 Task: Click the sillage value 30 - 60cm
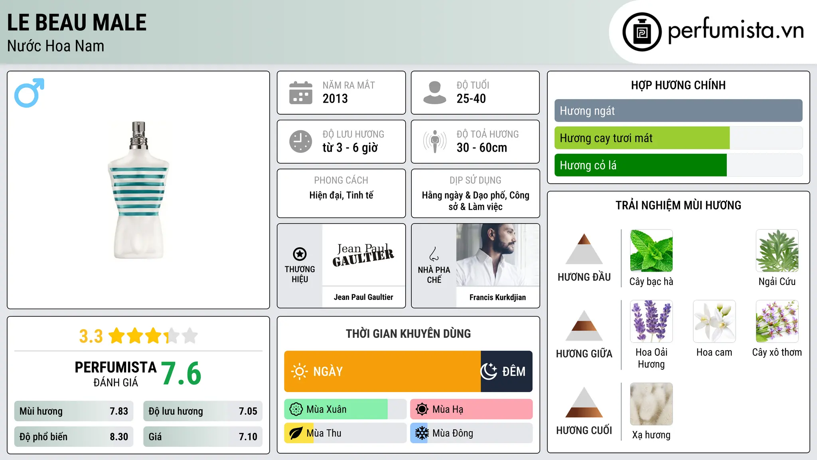coord(482,148)
